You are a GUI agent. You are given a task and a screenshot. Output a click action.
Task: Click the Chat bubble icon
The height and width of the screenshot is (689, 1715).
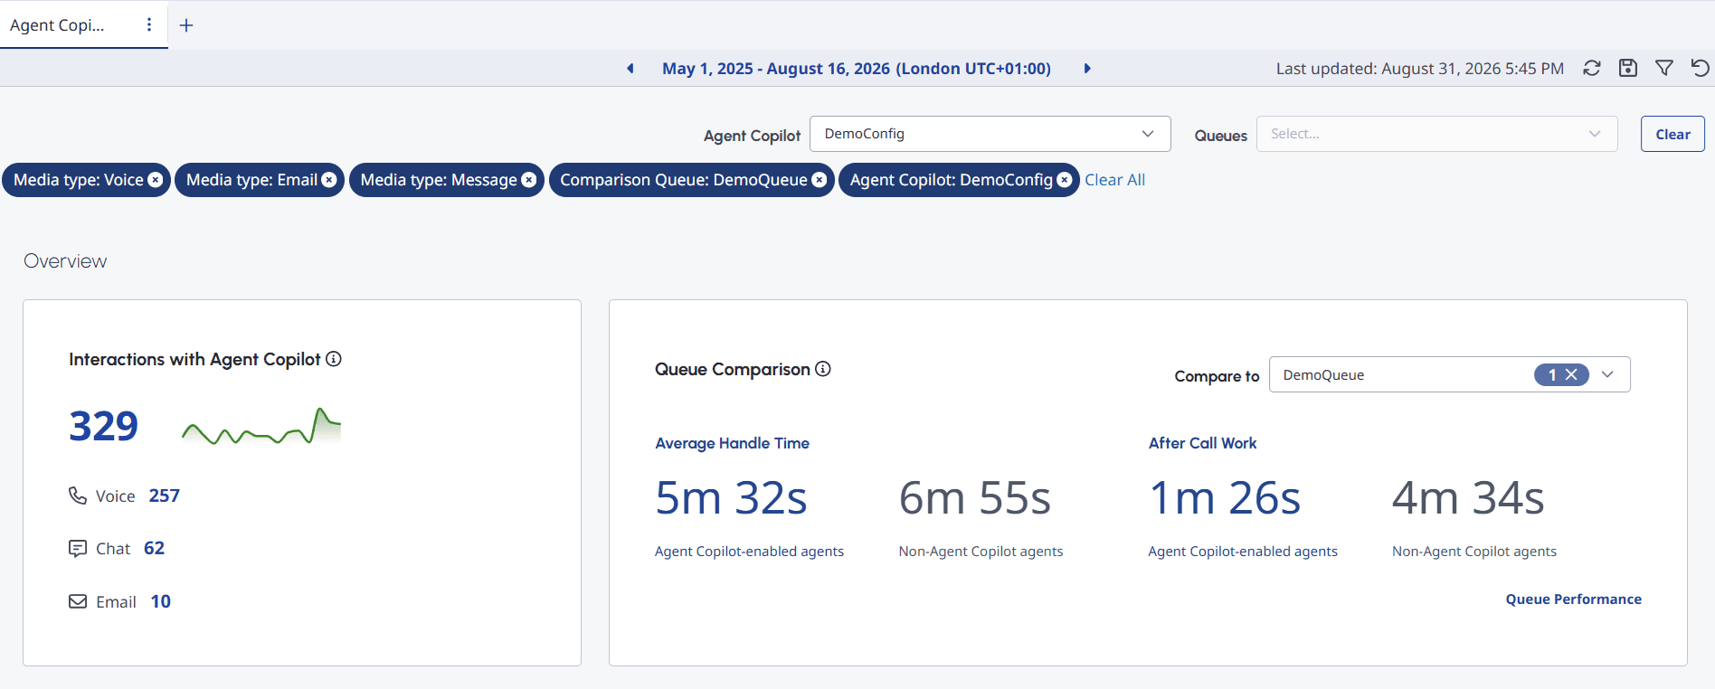tap(78, 549)
